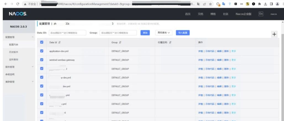Image resolution: width=284 pixels, height=121 pixels.
Task: Open the black exclamation-mark extension icon
Action: click(x=254, y=4)
